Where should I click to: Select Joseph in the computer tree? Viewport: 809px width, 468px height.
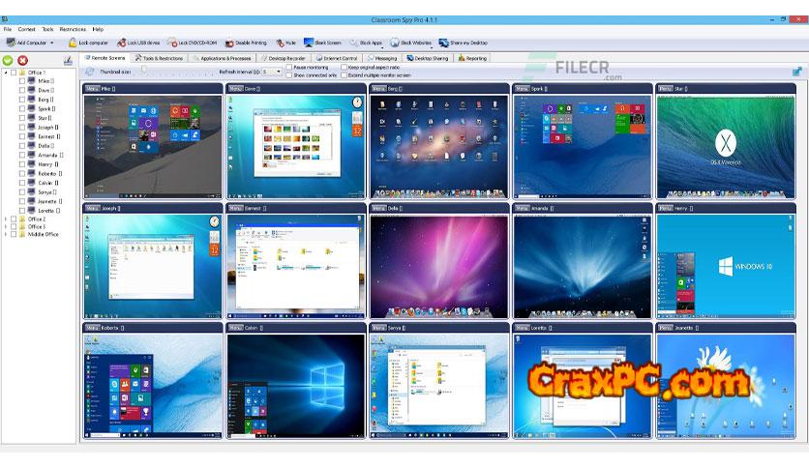pos(48,128)
